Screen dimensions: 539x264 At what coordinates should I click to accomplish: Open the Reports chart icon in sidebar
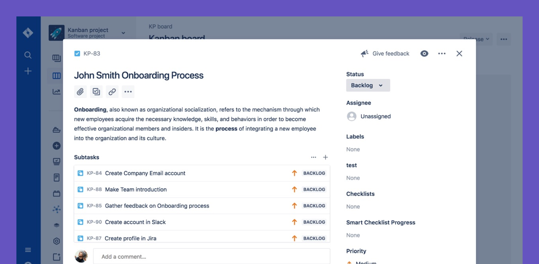pos(56,92)
